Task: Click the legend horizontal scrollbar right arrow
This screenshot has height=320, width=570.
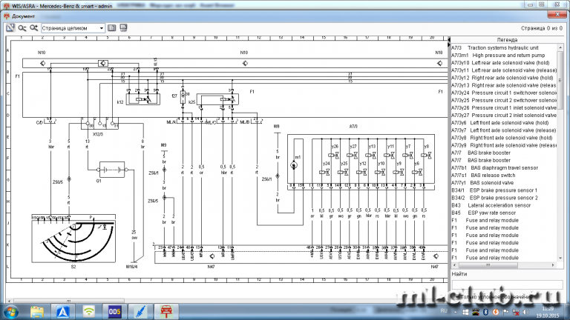Action: (x=553, y=265)
